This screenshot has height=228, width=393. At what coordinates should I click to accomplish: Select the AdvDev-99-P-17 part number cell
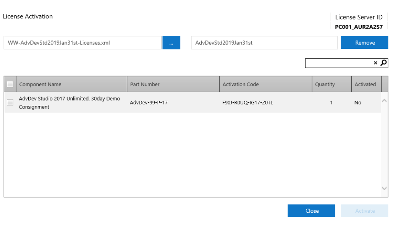pyautogui.click(x=149, y=102)
